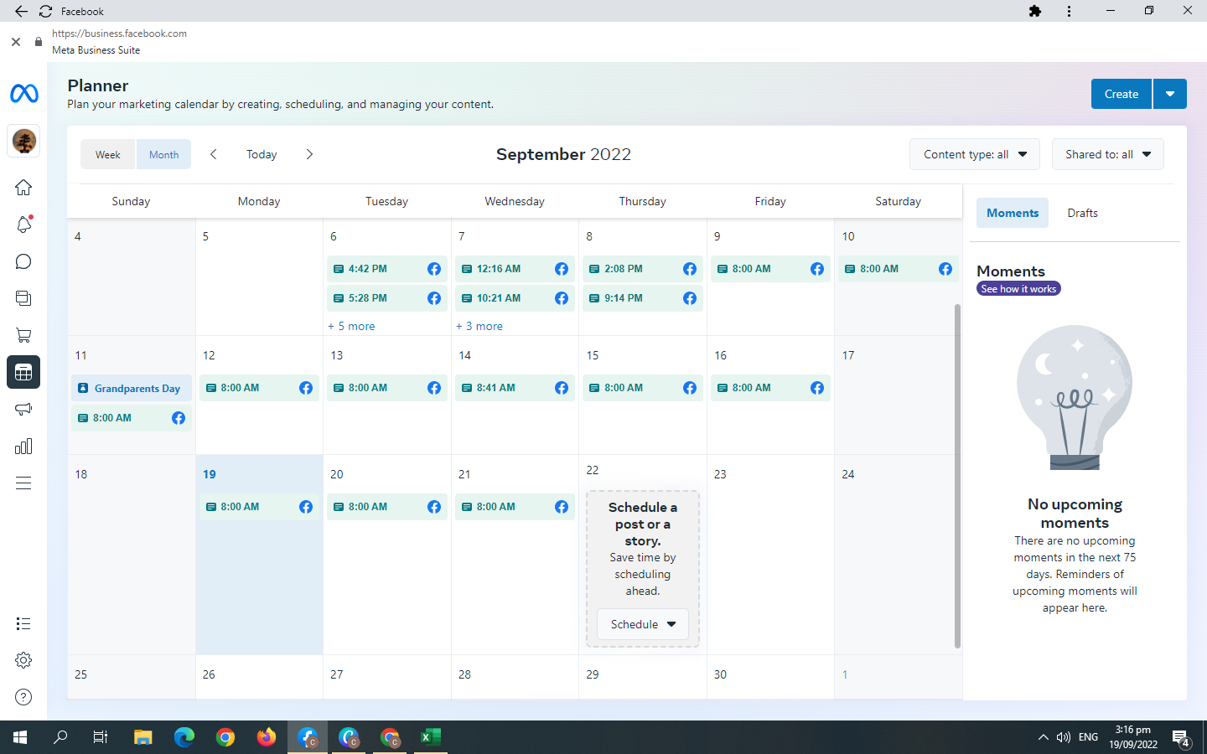Open the Content type: all dropdown
This screenshot has height=754, width=1207.
click(975, 154)
